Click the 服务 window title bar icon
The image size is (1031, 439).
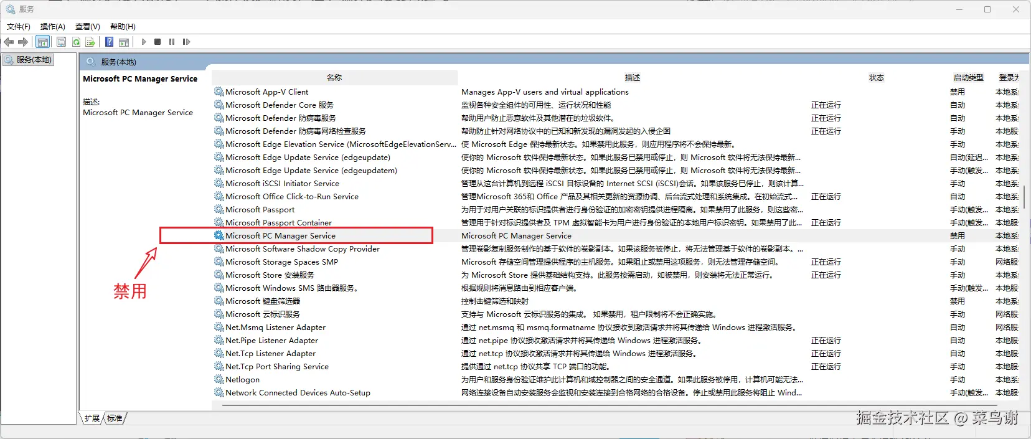10,9
